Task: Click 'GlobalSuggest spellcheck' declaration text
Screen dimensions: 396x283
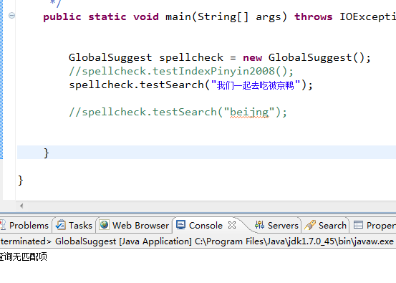Action: [x=146, y=57]
